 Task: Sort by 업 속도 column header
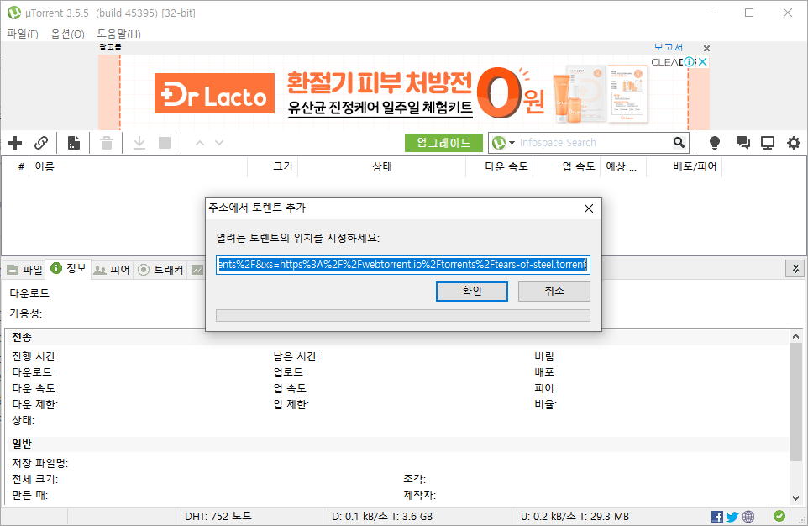566,167
